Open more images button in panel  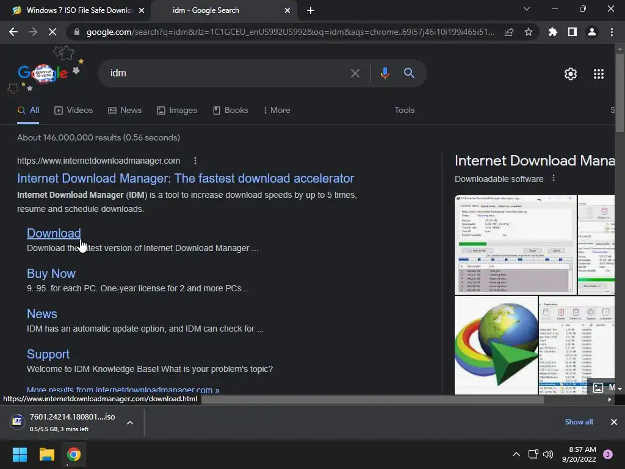pos(602,387)
